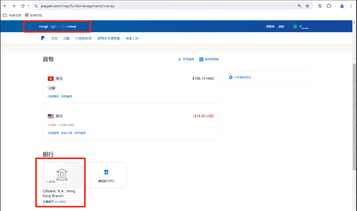Go back to the previous browser page
Image resolution: width=357 pixels, height=211 pixels.
point(5,6)
